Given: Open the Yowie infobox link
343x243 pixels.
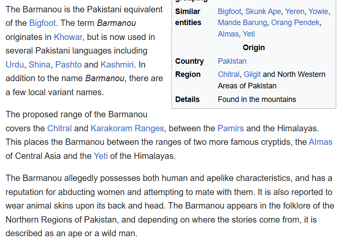Looking at the screenshot, I should tap(318, 11).
